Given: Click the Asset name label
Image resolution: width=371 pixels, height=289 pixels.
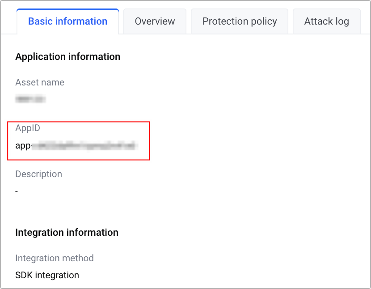Looking at the screenshot, I should [40, 82].
